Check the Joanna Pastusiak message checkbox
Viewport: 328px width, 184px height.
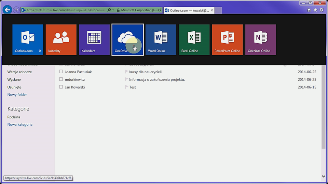pos(61,72)
